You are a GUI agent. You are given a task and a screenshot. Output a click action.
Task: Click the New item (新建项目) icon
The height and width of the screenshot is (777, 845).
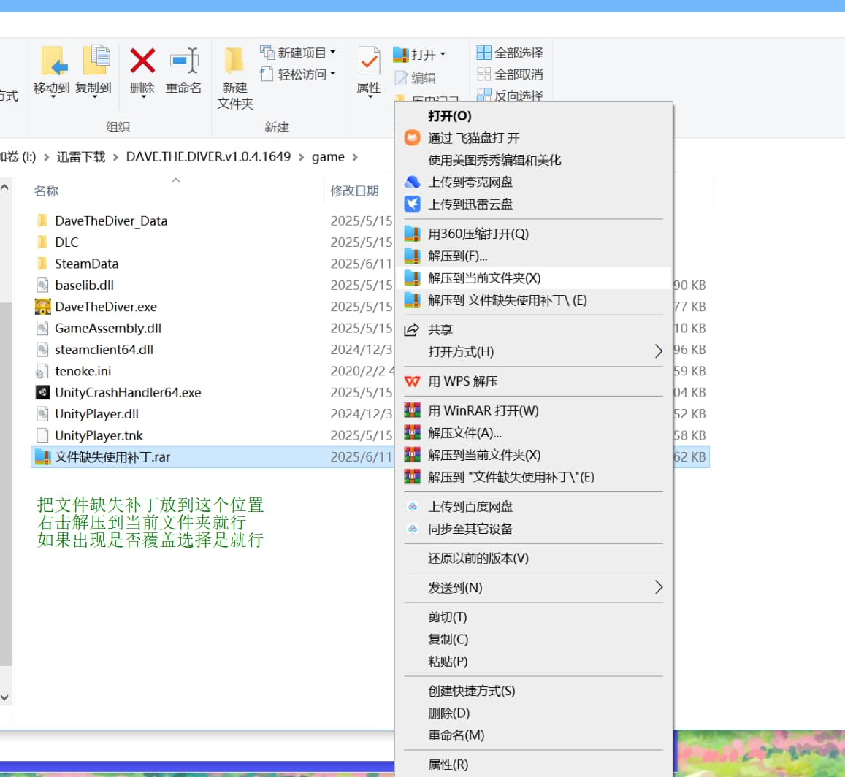[267, 53]
